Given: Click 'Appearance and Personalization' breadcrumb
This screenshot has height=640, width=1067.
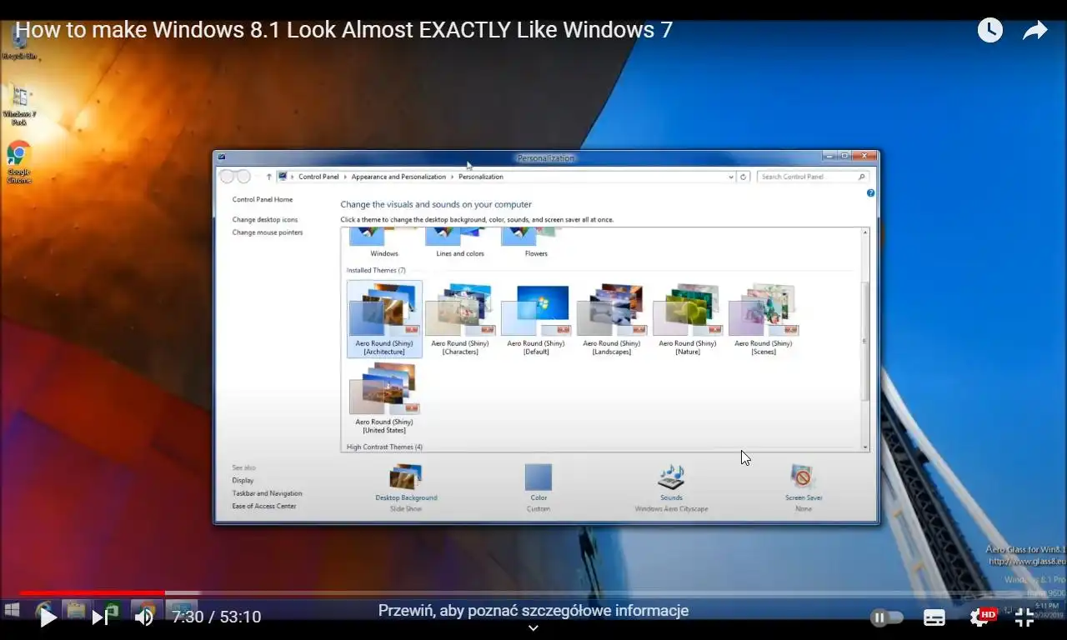Looking at the screenshot, I should 398,177.
